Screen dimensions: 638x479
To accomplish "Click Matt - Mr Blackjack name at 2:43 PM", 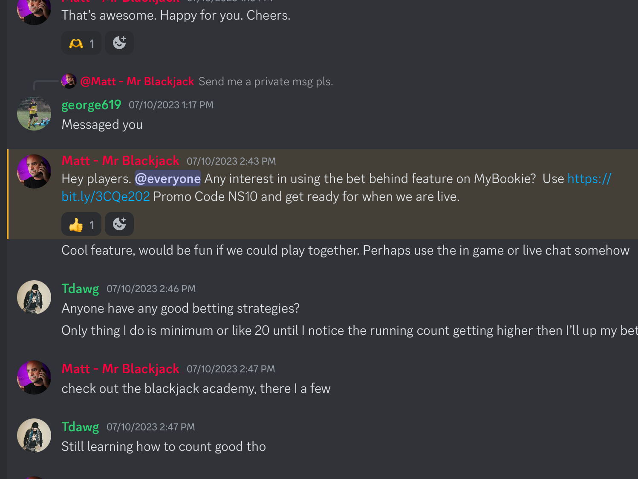I will [x=120, y=161].
